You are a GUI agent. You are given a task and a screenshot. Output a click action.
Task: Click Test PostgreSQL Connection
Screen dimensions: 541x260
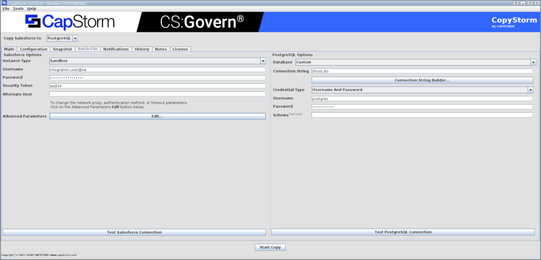(x=403, y=232)
